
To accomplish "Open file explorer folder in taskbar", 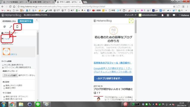I will [21, 104].
